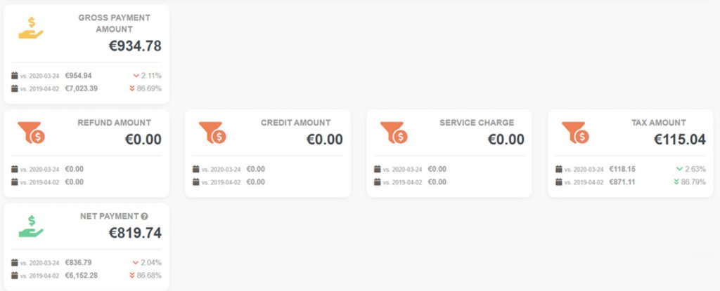Select the €819.74 net payment value

pyautogui.click(x=135, y=233)
